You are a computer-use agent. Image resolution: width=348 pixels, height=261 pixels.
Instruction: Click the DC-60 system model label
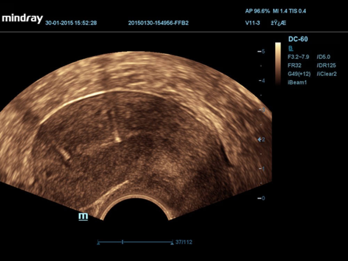pyautogui.click(x=298, y=39)
